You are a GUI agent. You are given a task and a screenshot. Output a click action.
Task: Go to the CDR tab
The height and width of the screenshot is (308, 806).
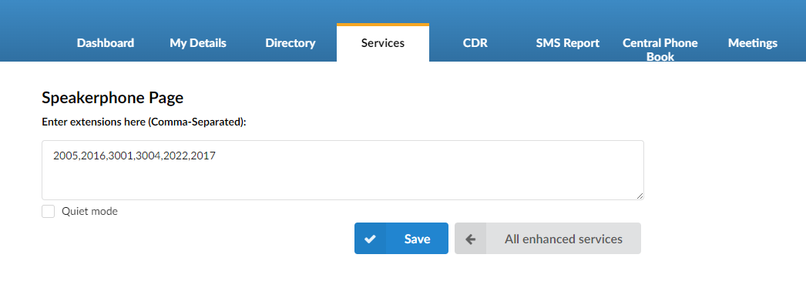475,43
